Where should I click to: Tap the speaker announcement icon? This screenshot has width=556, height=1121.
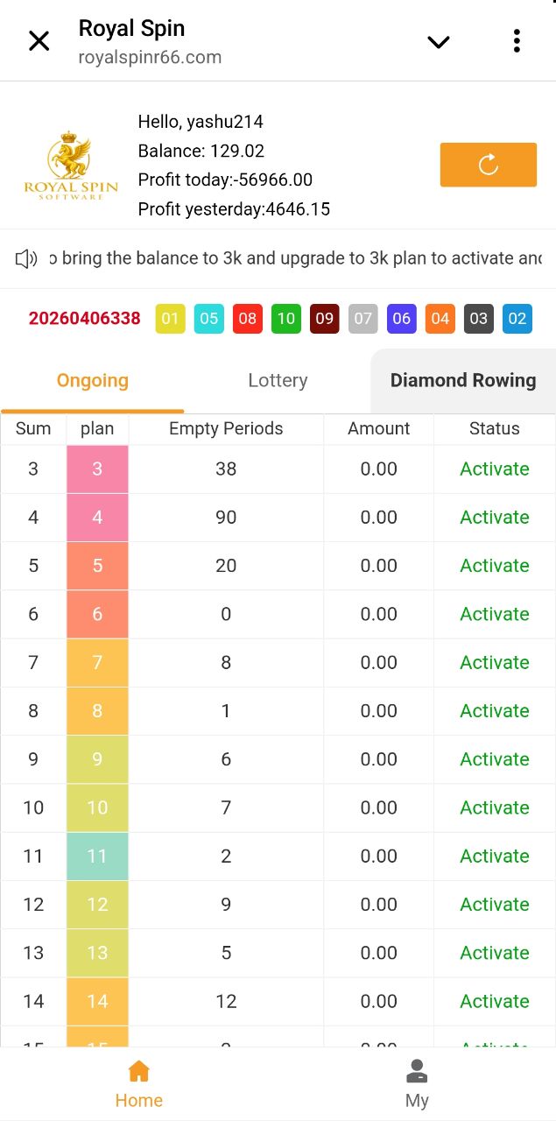click(26, 258)
